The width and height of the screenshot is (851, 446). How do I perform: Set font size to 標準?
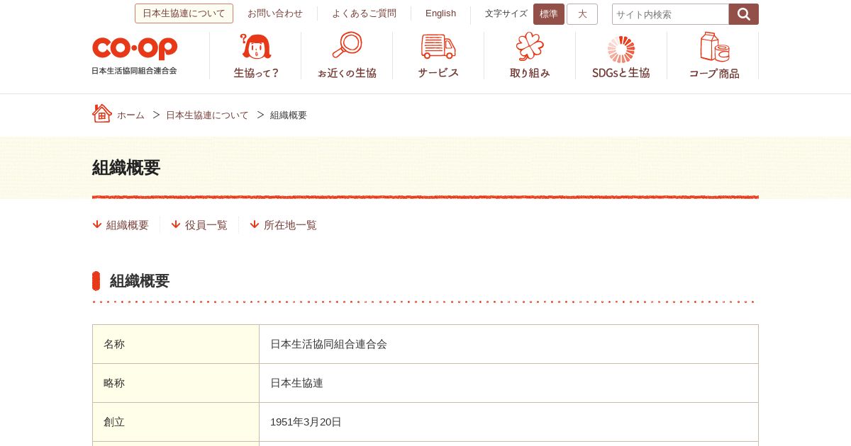tap(549, 14)
